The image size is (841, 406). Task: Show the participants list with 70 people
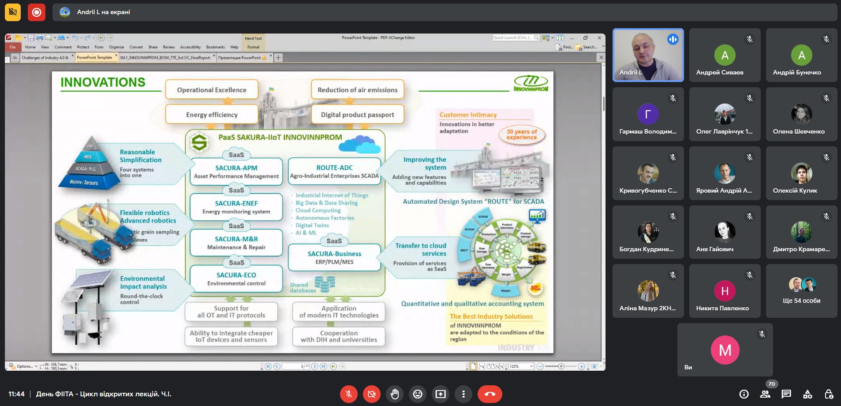[765, 394]
